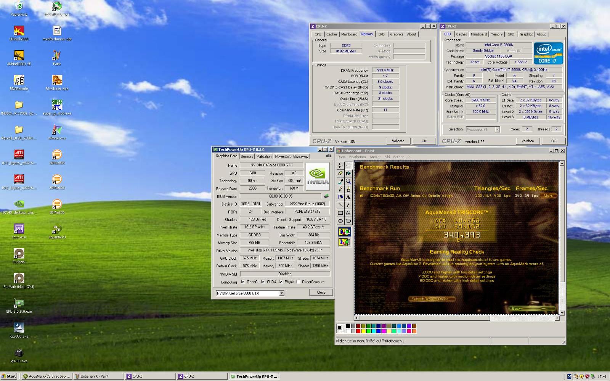Viewport: 610px width, 381px height.
Task: Open Caches tab in the processor-info CPU-Z window
Action: tap(461, 34)
